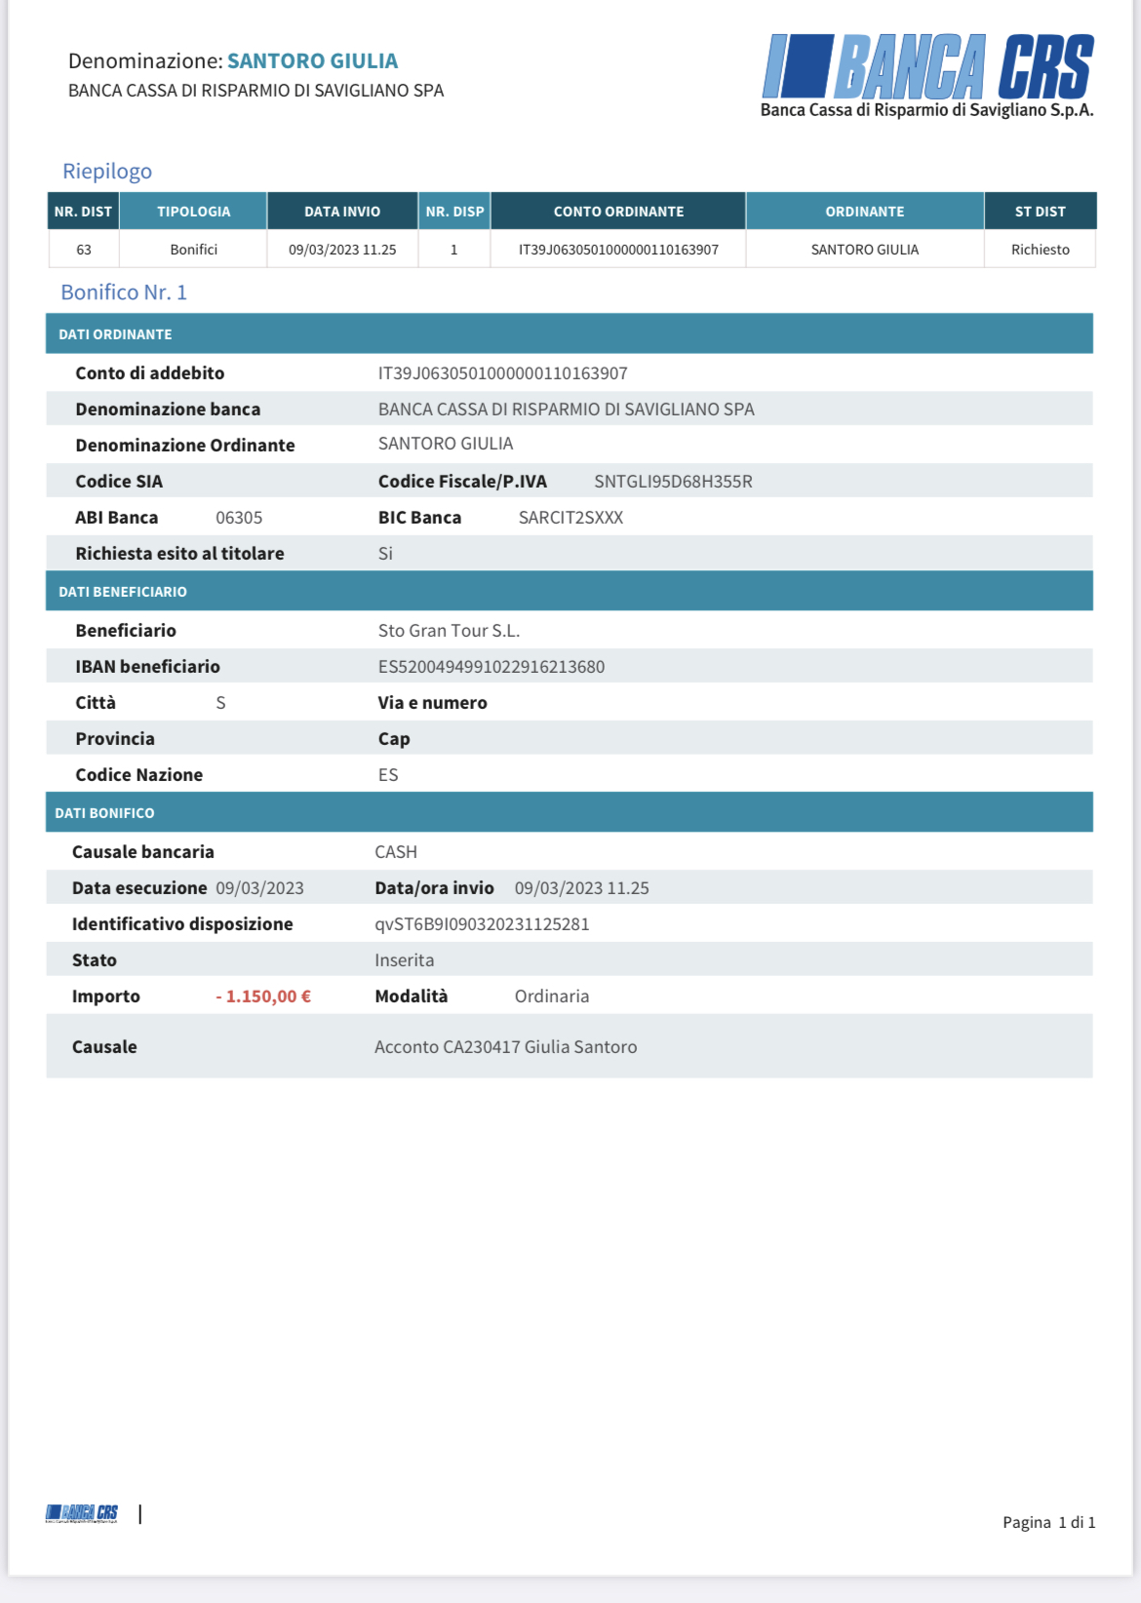This screenshot has width=1141, height=1603.
Task: Select the 'Denominazione banca' value text
Action: tap(567, 410)
